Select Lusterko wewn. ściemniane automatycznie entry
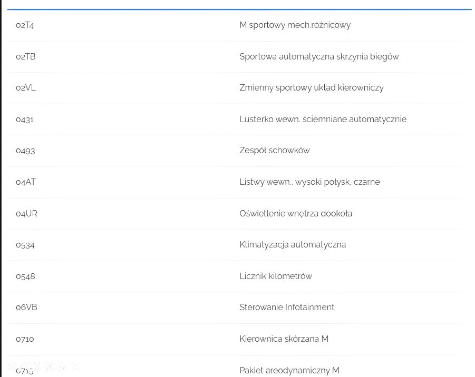 click(x=323, y=119)
